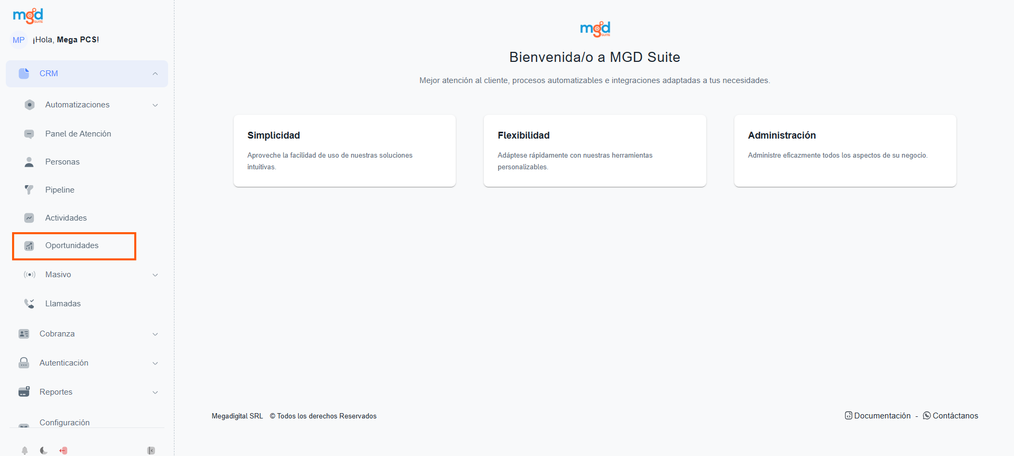This screenshot has width=1014, height=456.
Task: Open the Oportunidades menu item
Action: (72, 245)
